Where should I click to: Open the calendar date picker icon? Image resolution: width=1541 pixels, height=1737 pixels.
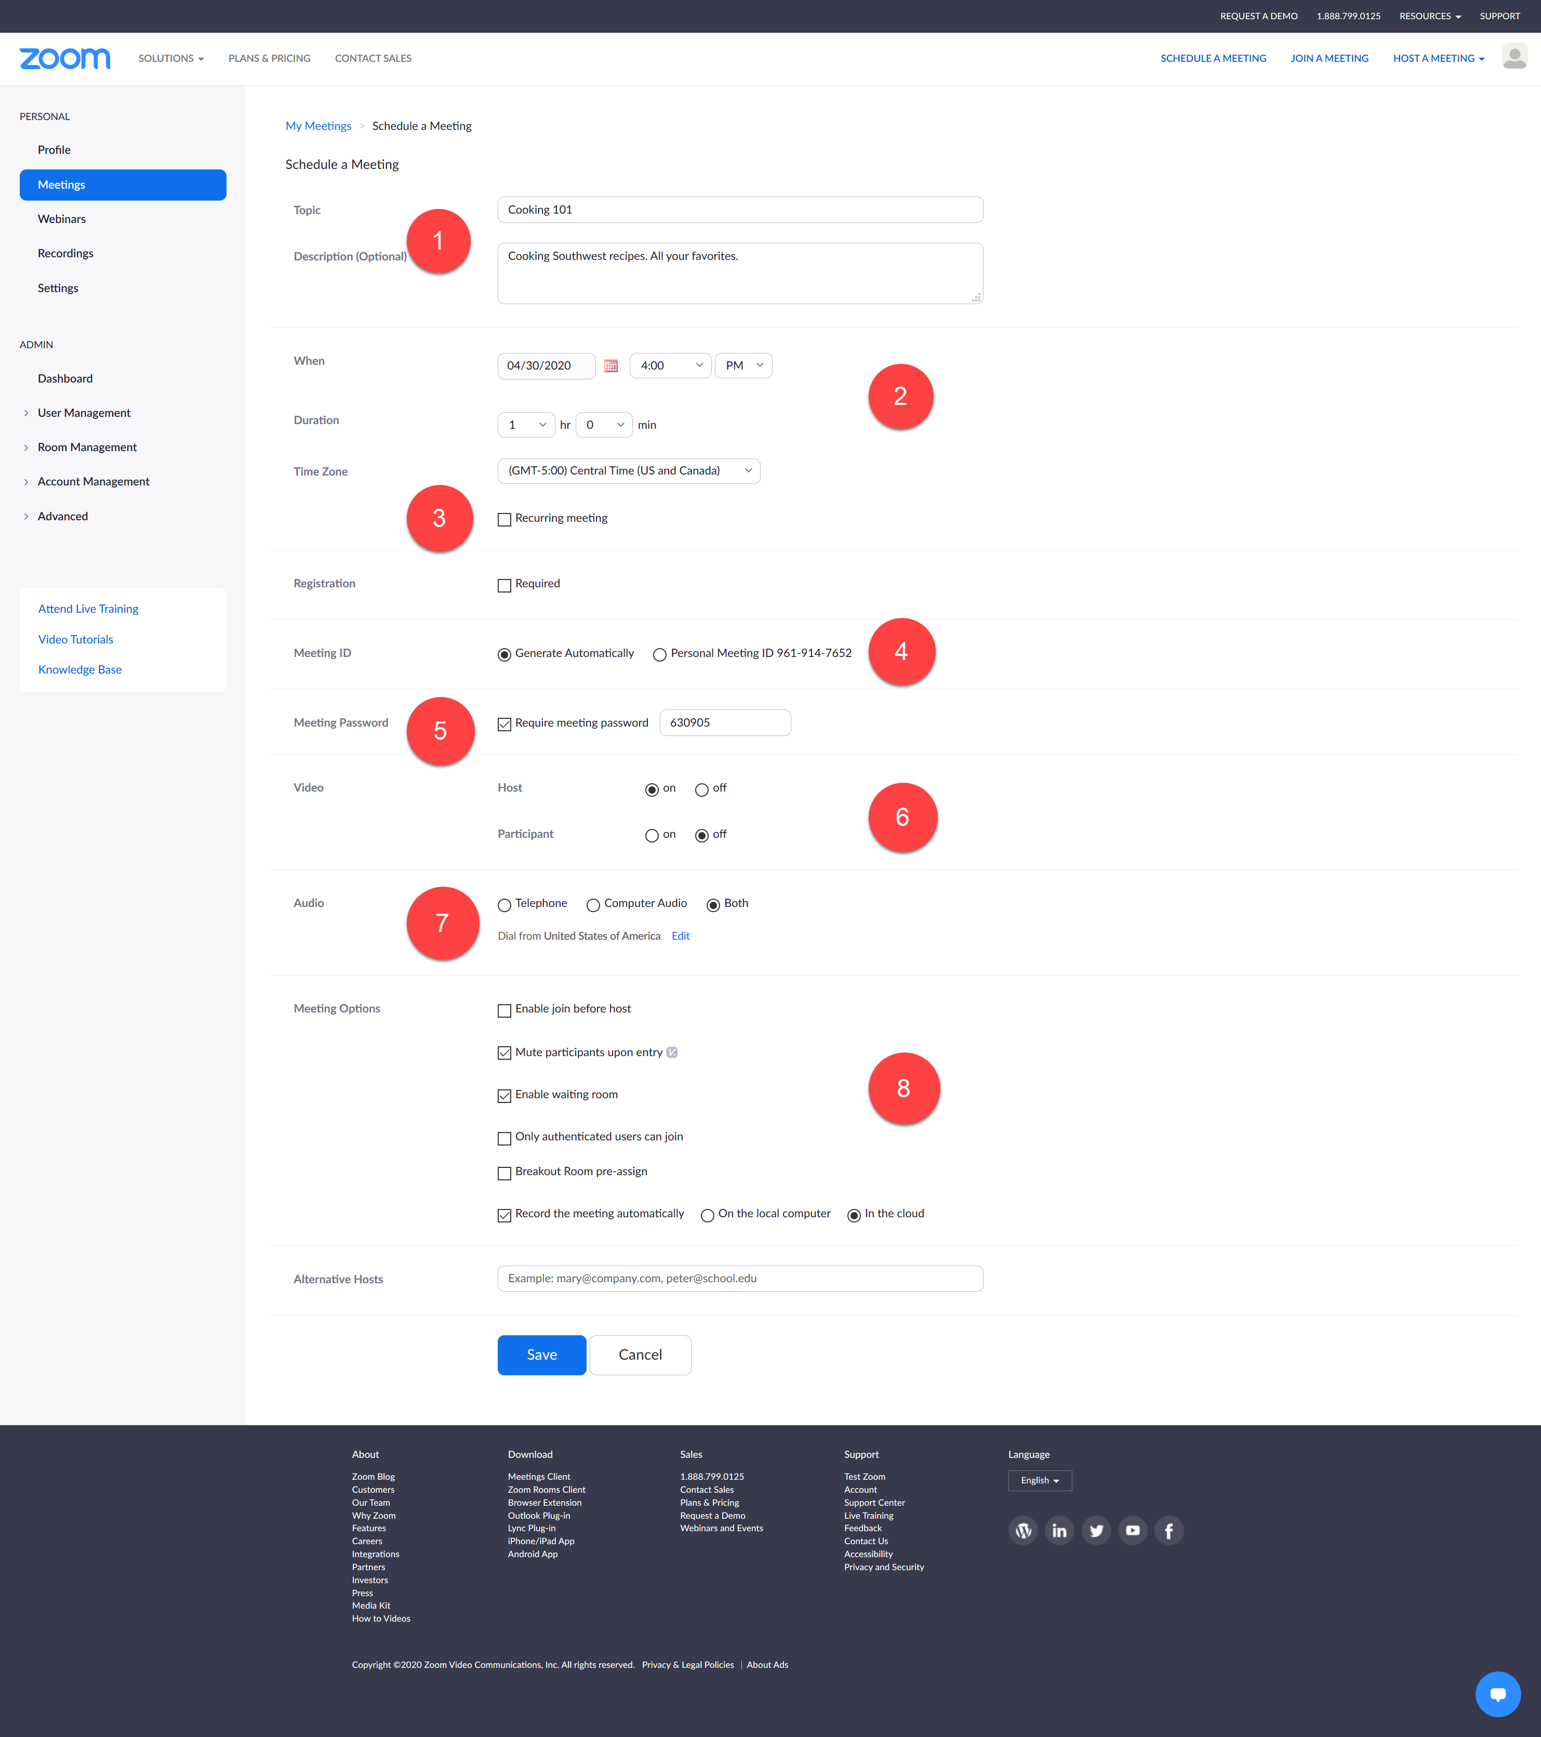pyautogui.click(x=611, y=365)
